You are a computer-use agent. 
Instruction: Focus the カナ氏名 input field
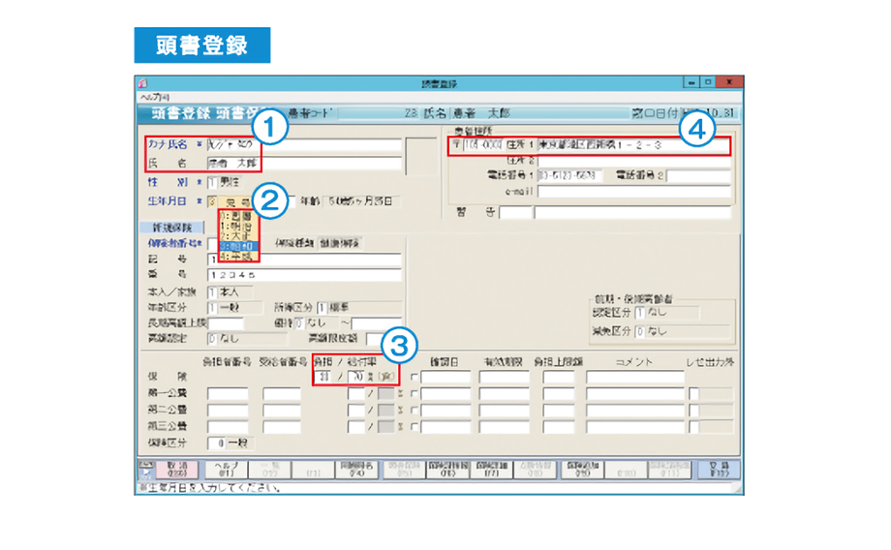(x=303, y=145)
